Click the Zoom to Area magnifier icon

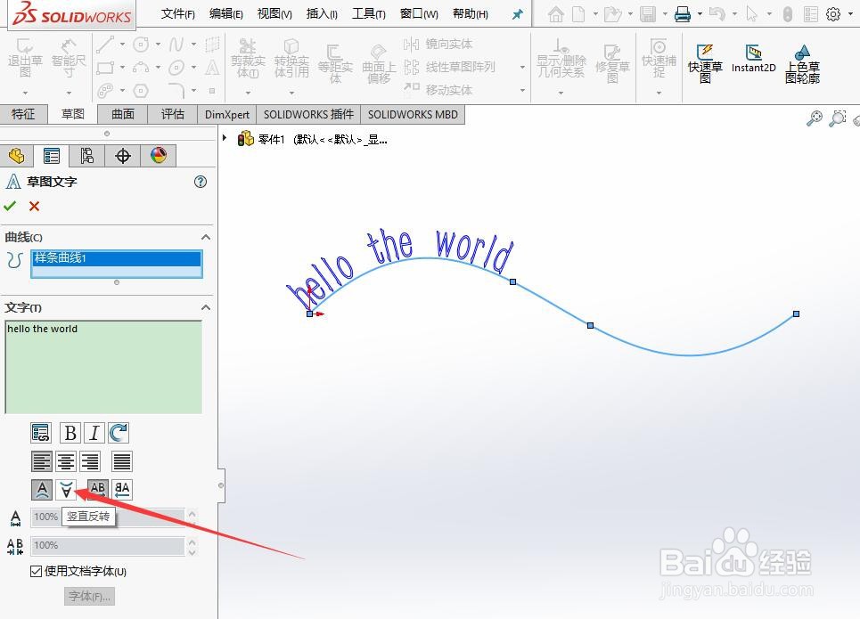pos(838,118)
